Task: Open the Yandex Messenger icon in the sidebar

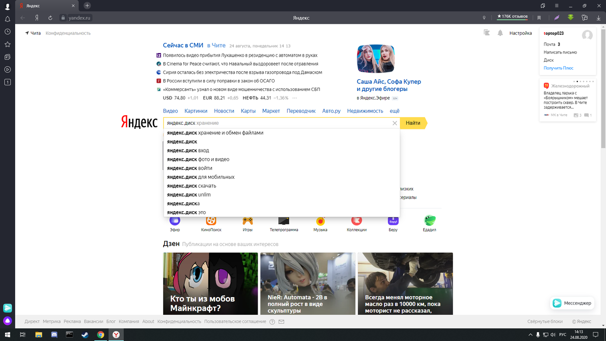Action: pyautogui.click(x=7, y=308)
